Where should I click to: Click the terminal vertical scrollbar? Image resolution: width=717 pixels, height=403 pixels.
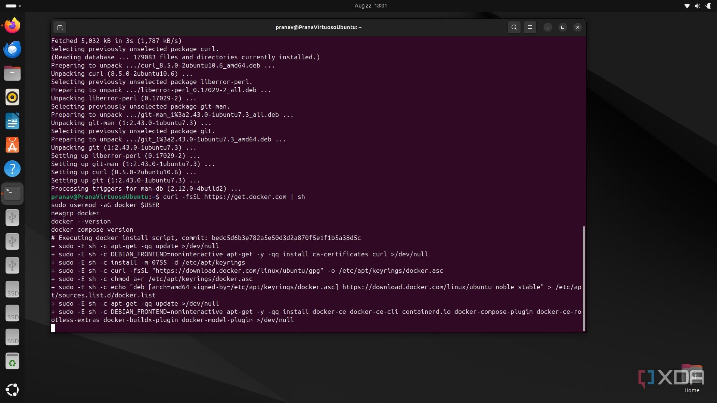point(584,278)
